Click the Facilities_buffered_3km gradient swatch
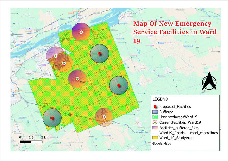Screen dimensions: 228x161 coord(155,128)
